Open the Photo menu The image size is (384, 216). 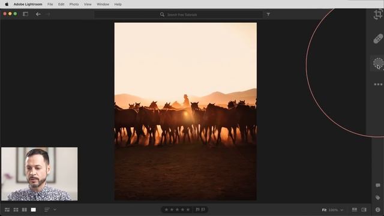click(x=74, y=4)
